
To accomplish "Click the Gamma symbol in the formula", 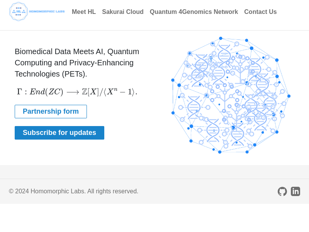I will 19,92.
